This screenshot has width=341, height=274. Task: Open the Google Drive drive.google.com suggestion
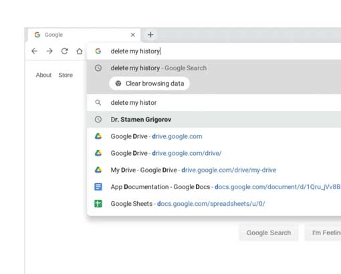pos(214,136)
